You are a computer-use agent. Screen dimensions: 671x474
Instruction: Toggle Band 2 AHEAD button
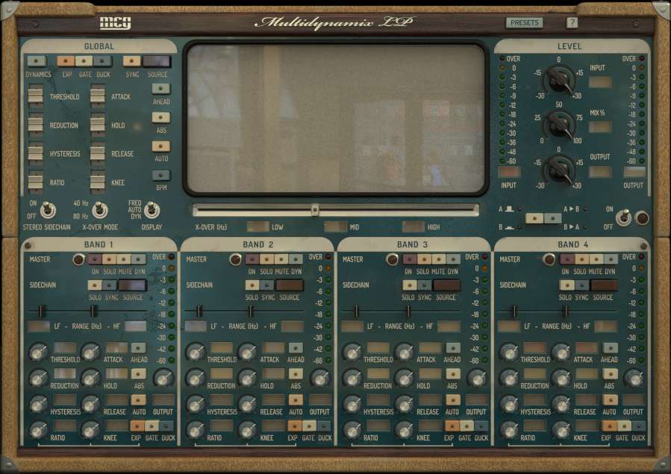[x=296, y=347]
